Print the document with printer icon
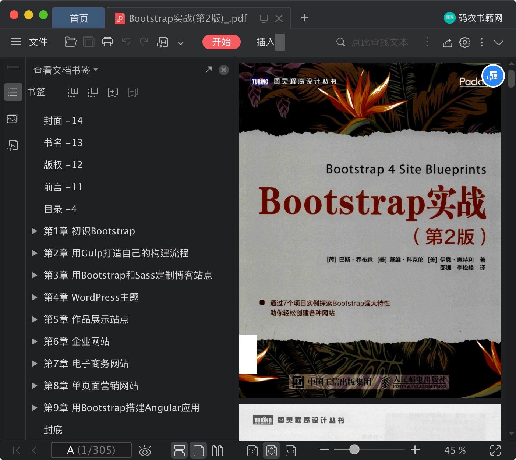This screenshot has width=516, height=460. tap(107, 42)
